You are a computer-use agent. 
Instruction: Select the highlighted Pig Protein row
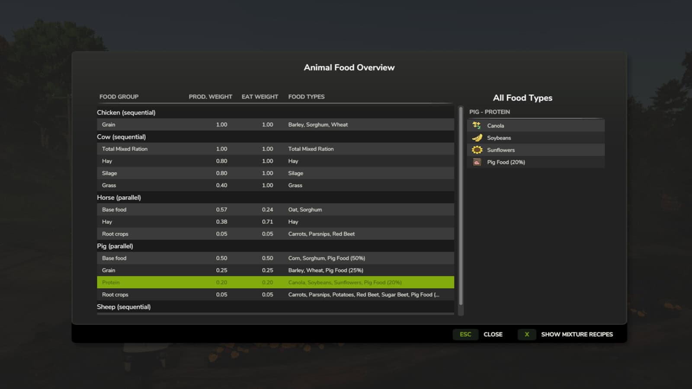click(275, 282)
